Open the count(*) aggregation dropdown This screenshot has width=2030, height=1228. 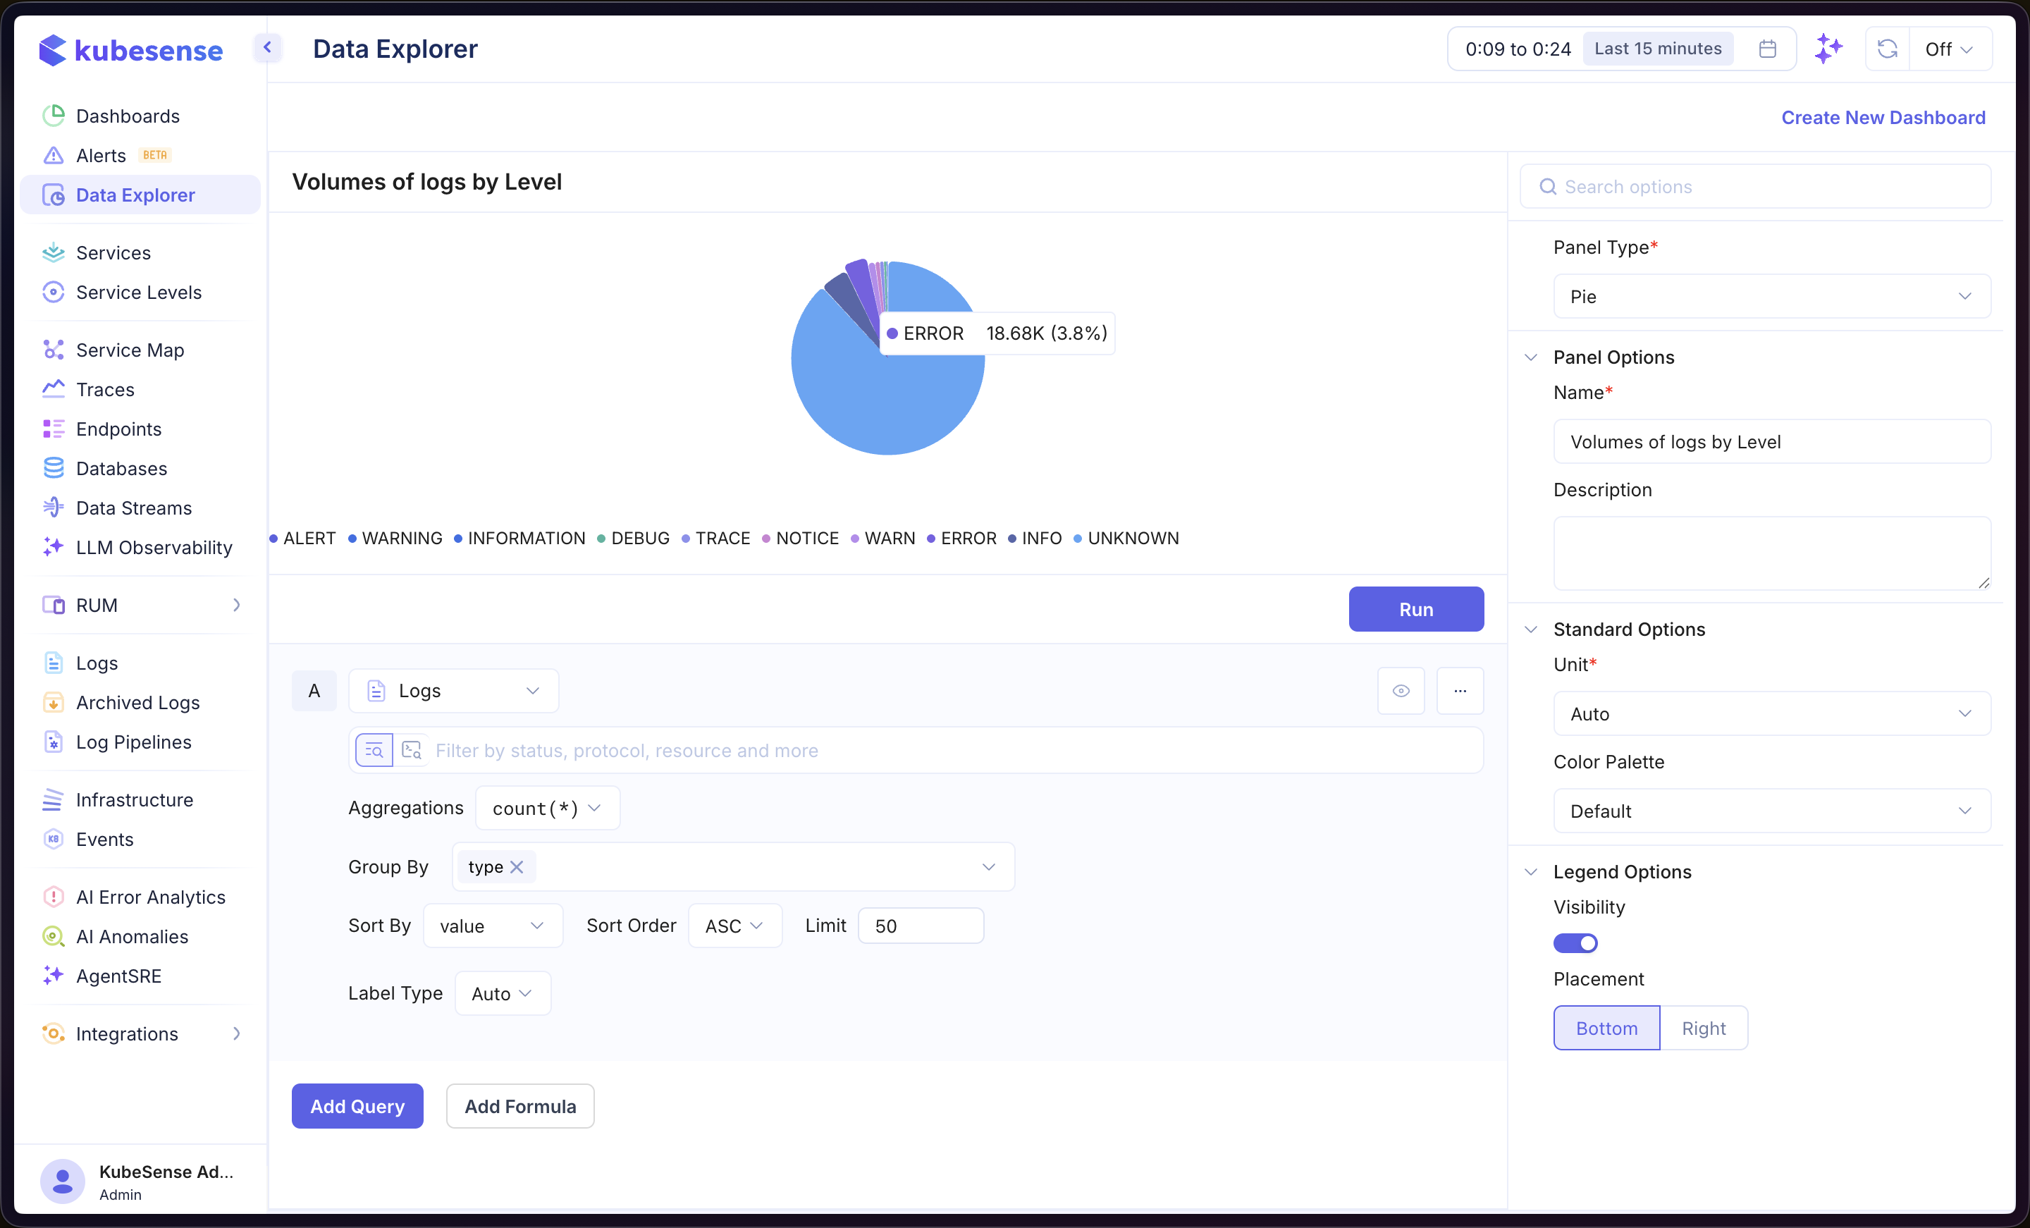(547, 809)
